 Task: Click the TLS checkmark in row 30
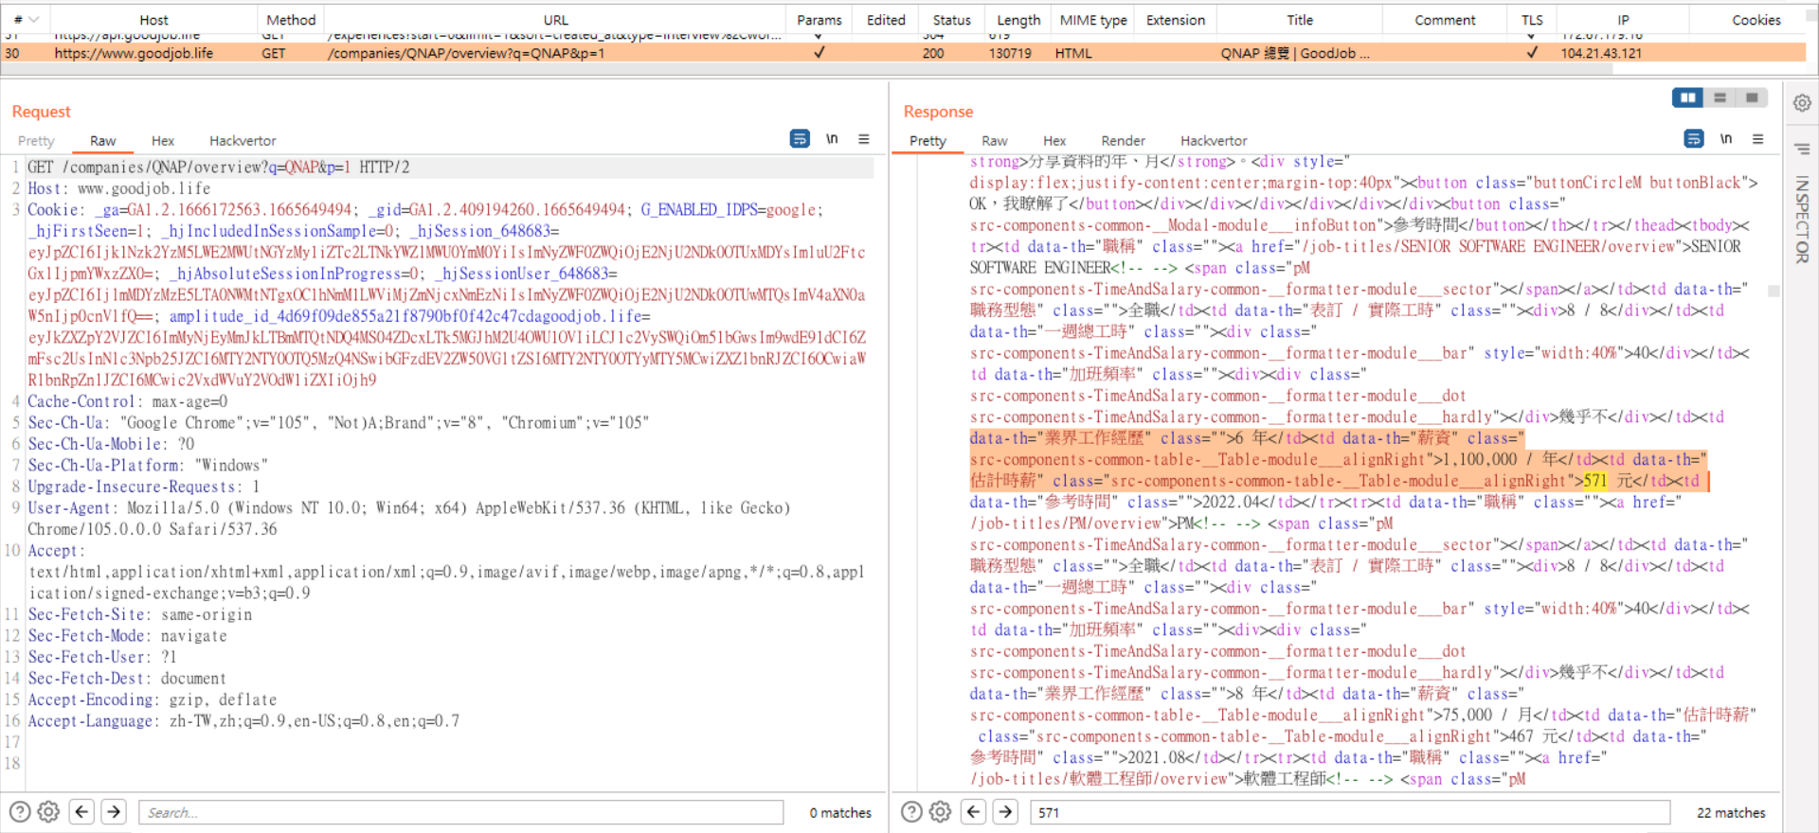coord(1532,53)
